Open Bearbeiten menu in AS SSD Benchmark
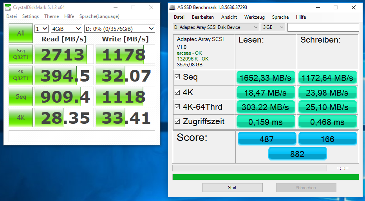Image resolution: width=365 pixels, height=201 pixels. click(x=203, y=17)
